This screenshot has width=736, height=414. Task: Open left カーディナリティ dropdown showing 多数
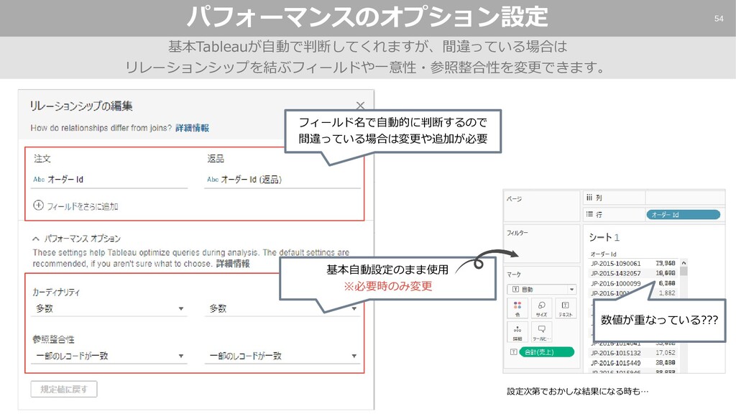109,308
